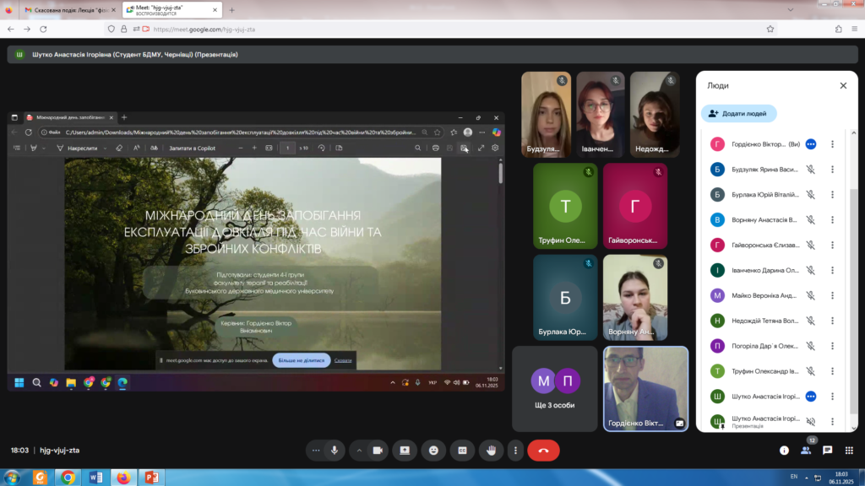Toggle closed captions button
Viewport: 865px width, 486px height.
pos(462,451)
